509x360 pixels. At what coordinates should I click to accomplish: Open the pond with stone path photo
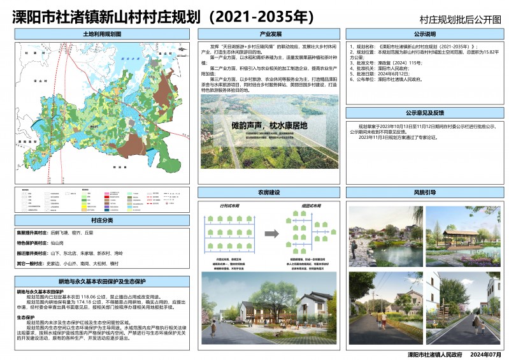pos(386,236)
